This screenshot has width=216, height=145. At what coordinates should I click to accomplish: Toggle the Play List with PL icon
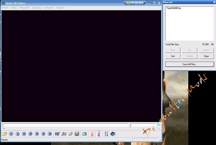click(99, 134)
